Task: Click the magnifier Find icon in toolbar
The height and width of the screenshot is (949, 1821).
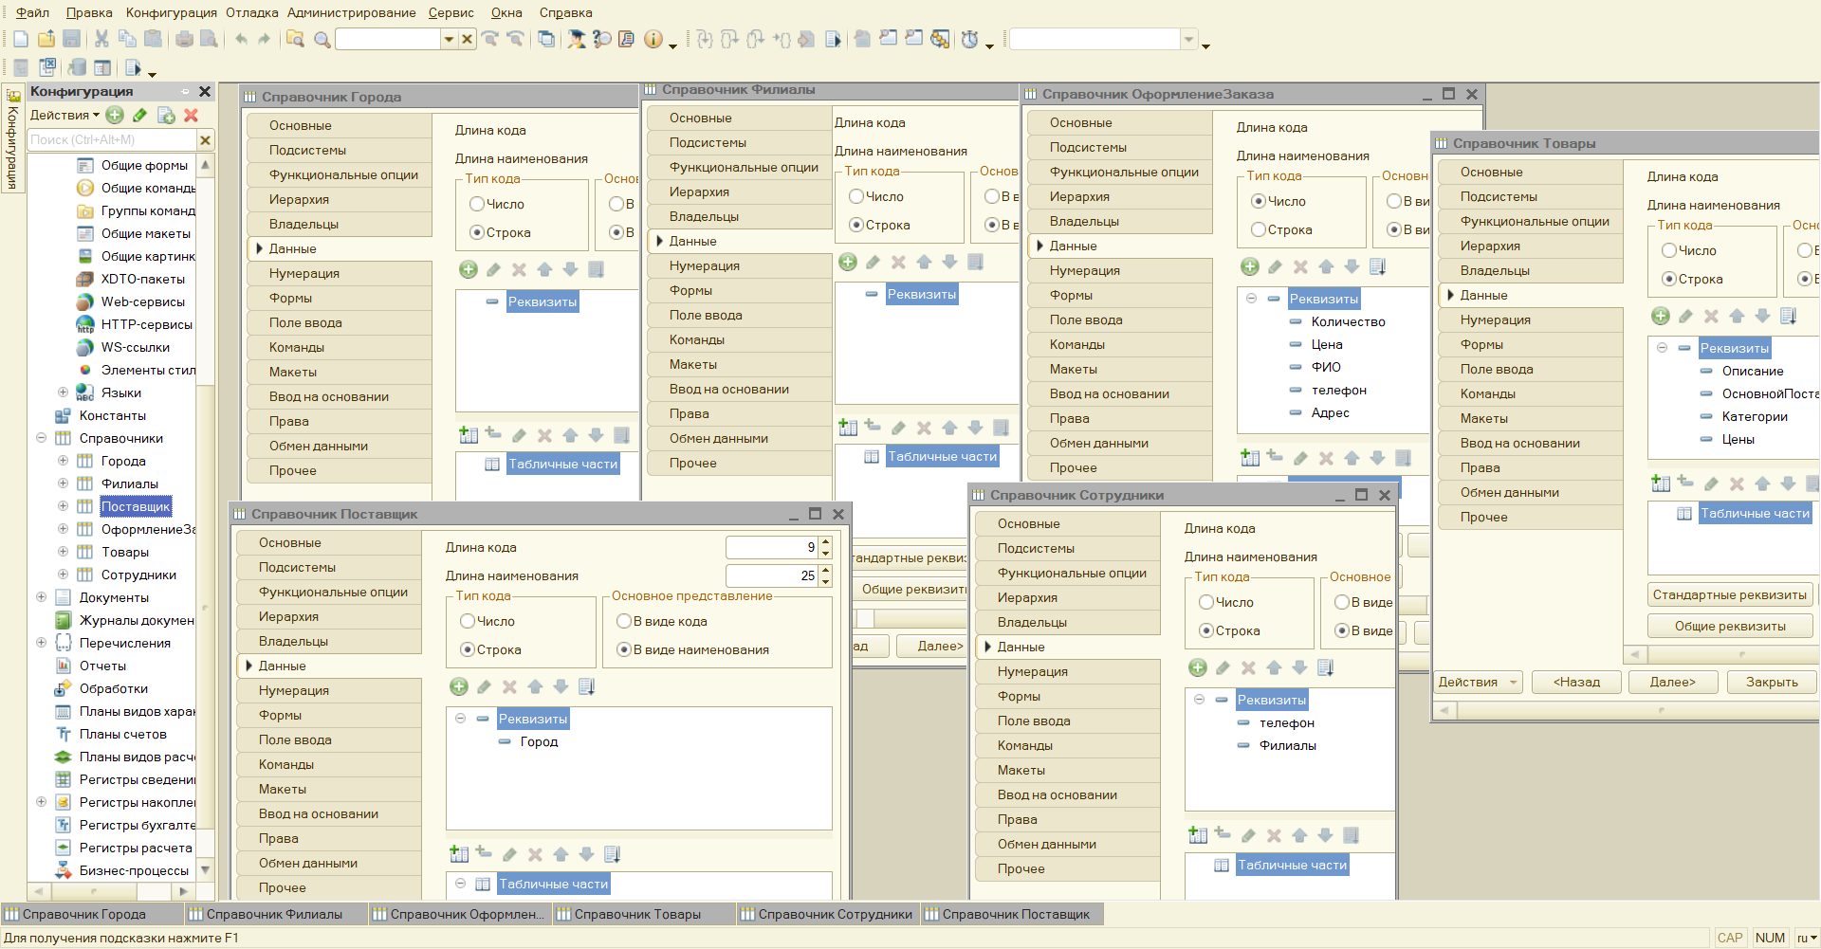Action: pyautogui.click(x=322, y=39)
